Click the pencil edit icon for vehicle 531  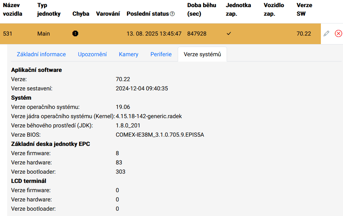326,33
